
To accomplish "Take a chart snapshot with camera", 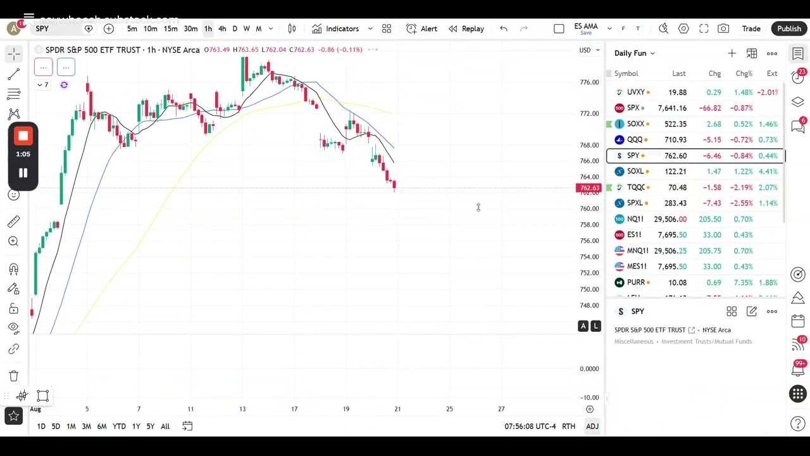I will pos(723,28).
